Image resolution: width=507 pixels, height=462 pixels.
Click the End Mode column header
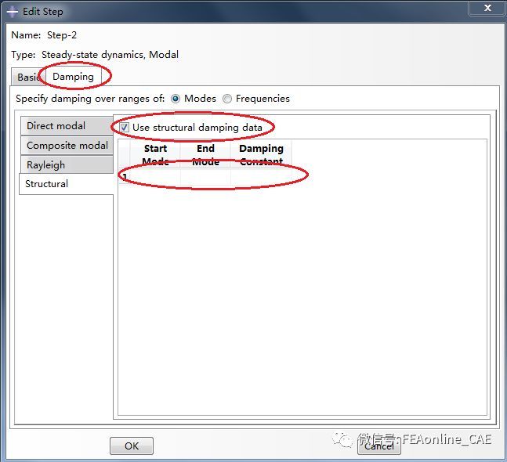(205, 154)
